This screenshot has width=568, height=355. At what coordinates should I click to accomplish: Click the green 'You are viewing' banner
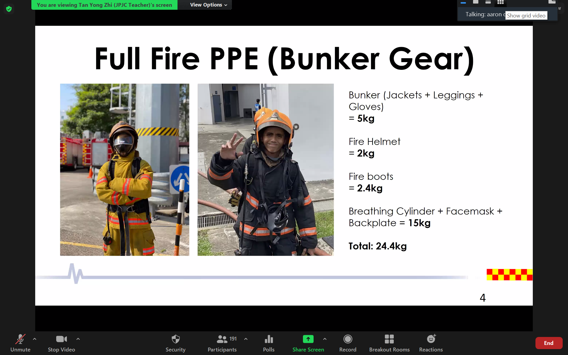(x=104, y=5)
